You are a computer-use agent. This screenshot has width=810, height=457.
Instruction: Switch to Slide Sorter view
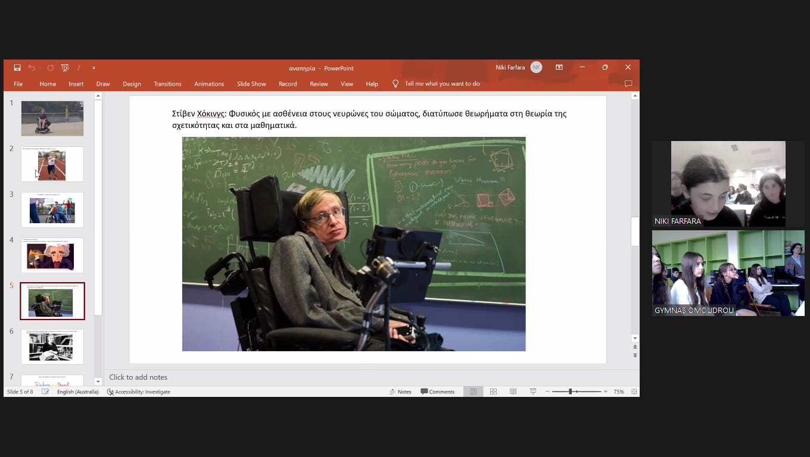coord(493,392)
